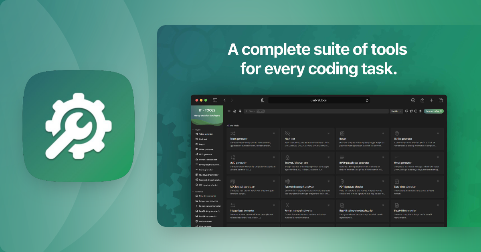Favorite the Hash text tool with its heart
Viewport: 481px width, 252px height.
(328, 133)
